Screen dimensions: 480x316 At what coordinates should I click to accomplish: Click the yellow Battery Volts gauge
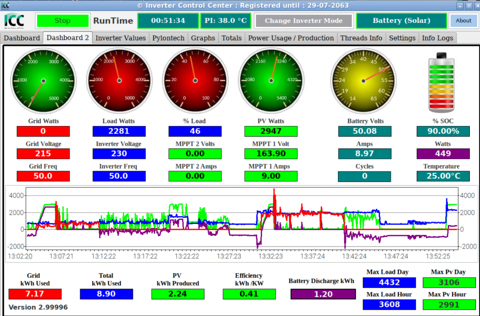(363, 81)
